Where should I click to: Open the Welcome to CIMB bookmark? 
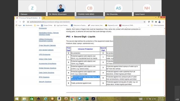pyautogui.click(x=127, y=25)
